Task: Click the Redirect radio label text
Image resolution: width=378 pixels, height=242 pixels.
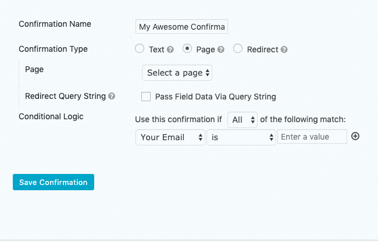Action: point(262,49)
